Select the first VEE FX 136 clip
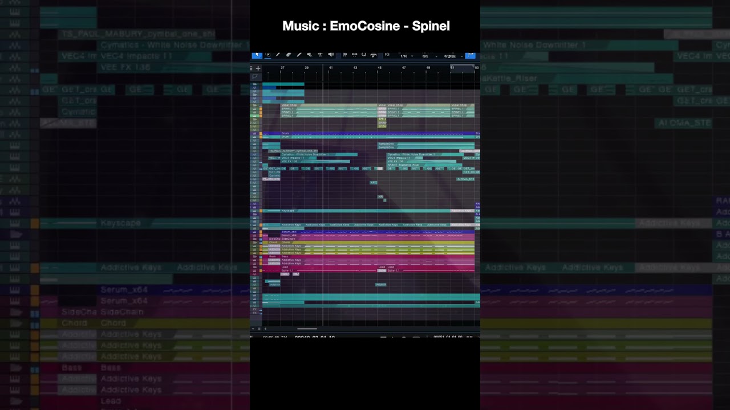Viewport: 730px width, 410px height. 315,162
